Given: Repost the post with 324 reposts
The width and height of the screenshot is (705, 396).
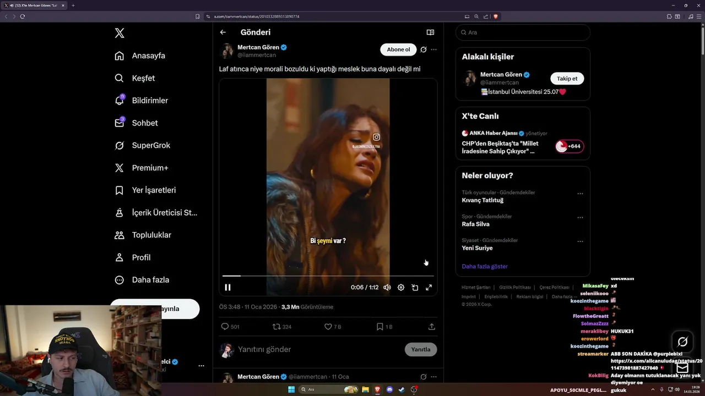Looking at the screenshot, I should (282, 327).
